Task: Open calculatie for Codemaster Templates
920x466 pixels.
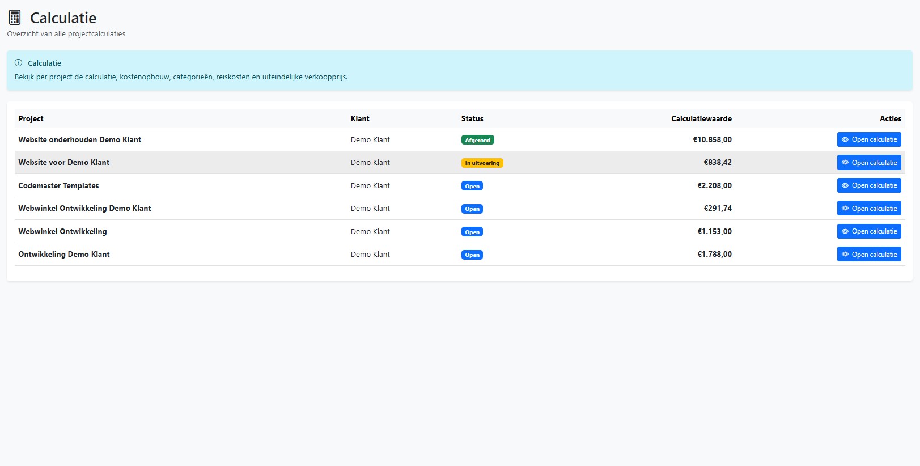Action: click(869, 185)
